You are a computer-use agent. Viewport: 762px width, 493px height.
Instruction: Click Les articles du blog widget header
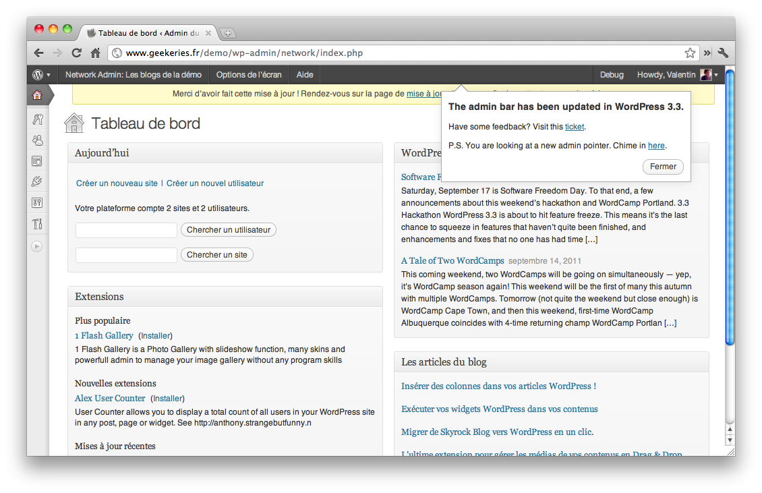pos(552,362)
